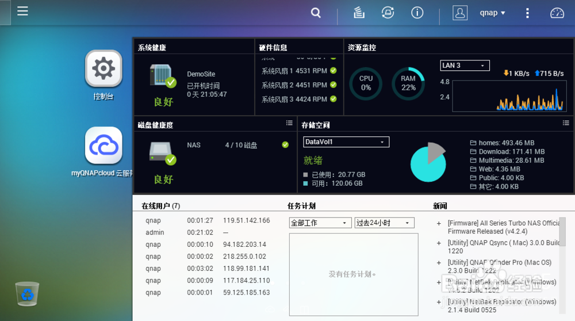Toggle the dashboard gauge icon
The width and height of the screenshot is (575, 321).
557,13
